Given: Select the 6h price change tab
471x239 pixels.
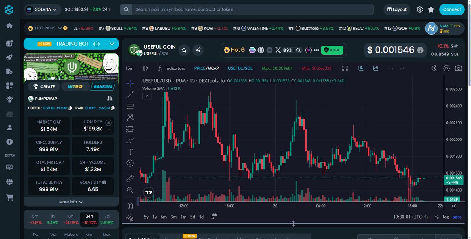Looking at the screenshot, I should click(71, 220).
